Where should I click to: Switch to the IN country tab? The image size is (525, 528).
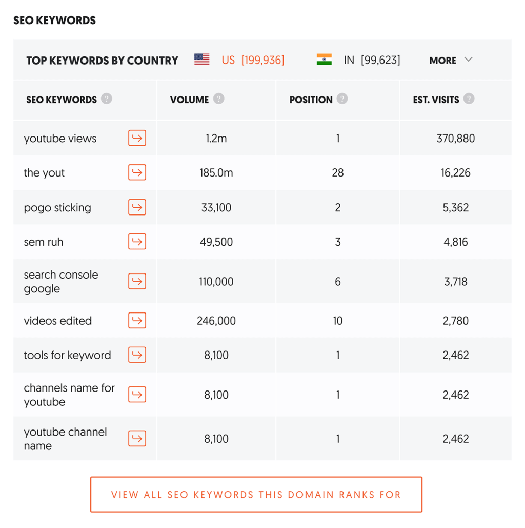coord(359,60)
